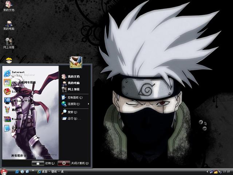
Task: Choose 连接到(T) menu entry
Action: [x=71, y=104]
